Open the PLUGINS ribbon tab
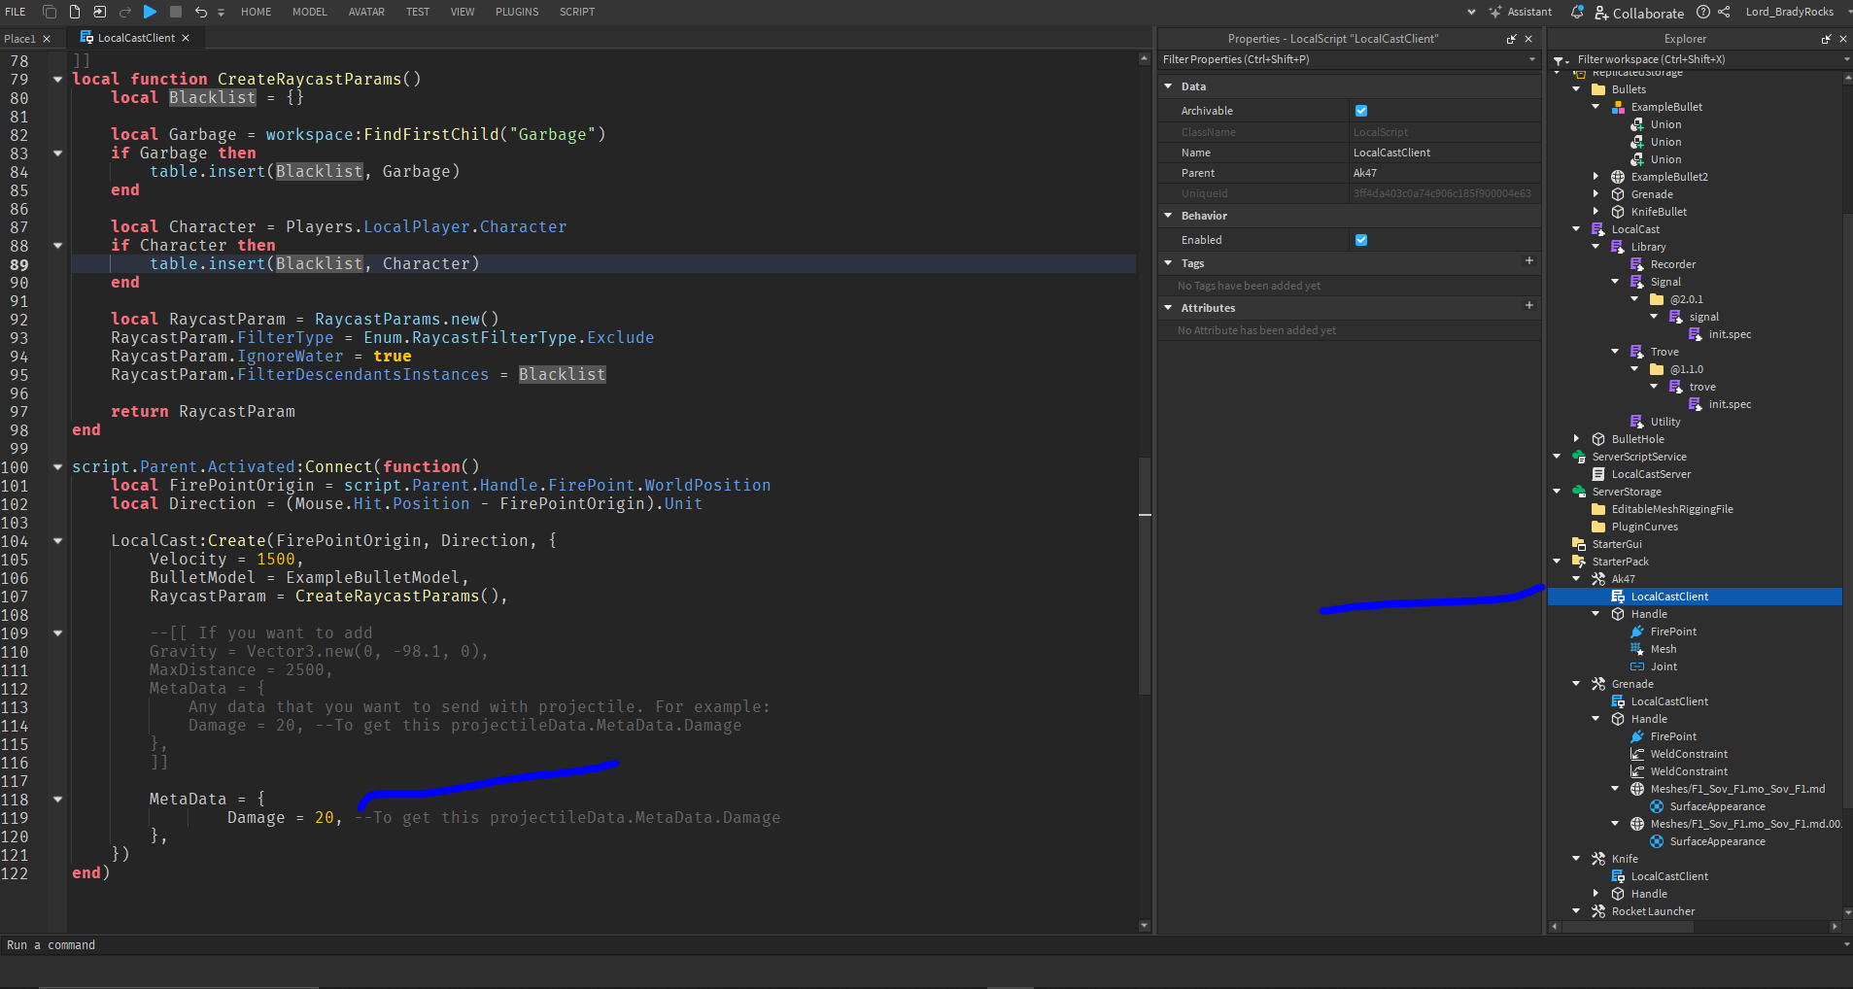The height and width of the screenshot is (989, 1853). (x=517, y=12)
